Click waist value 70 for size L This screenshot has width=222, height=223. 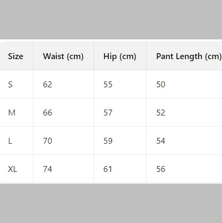pyautogui.click(x=47, y=141)
